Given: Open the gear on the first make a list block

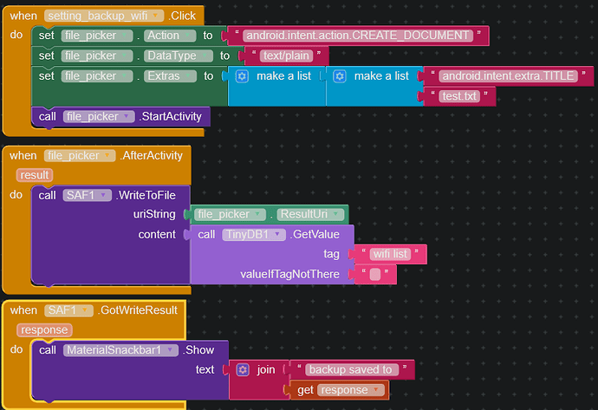Looking at the screenshot, I should (x=242, y=76).
